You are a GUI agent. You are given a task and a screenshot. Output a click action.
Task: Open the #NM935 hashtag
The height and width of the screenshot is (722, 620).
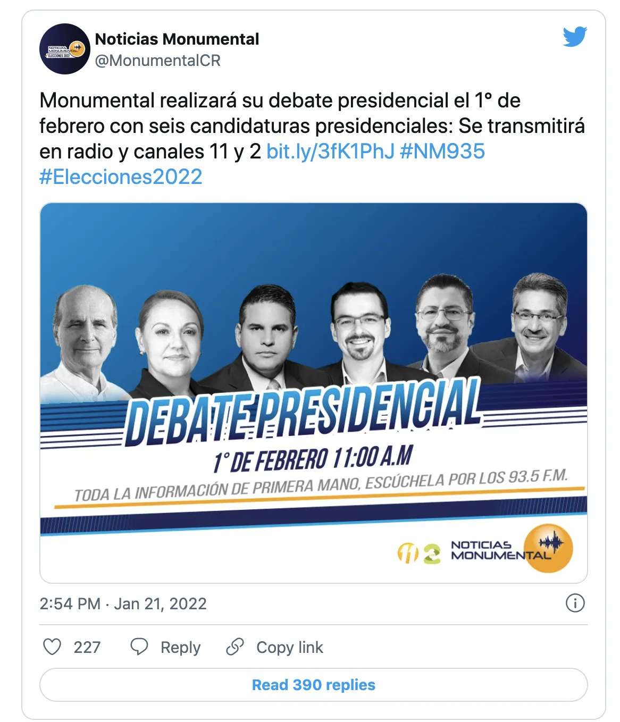(x=442, y=152)
